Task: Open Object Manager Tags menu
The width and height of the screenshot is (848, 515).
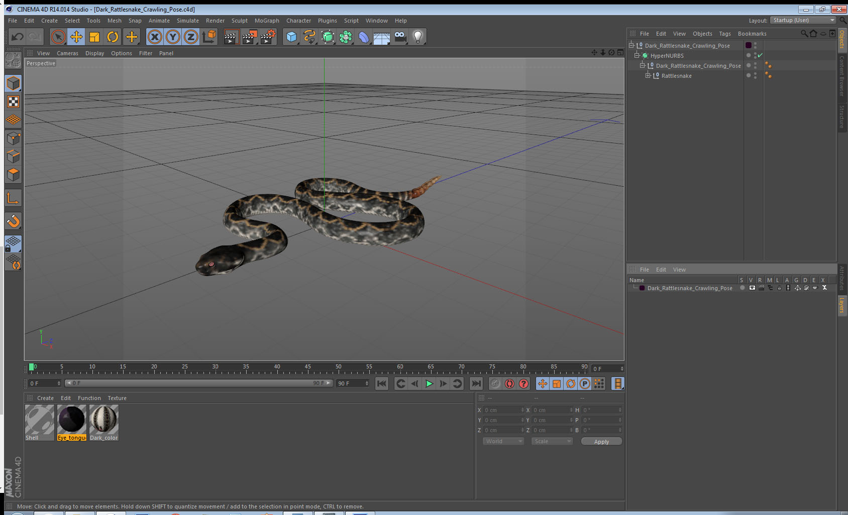Action: click(x=725, y=34)
